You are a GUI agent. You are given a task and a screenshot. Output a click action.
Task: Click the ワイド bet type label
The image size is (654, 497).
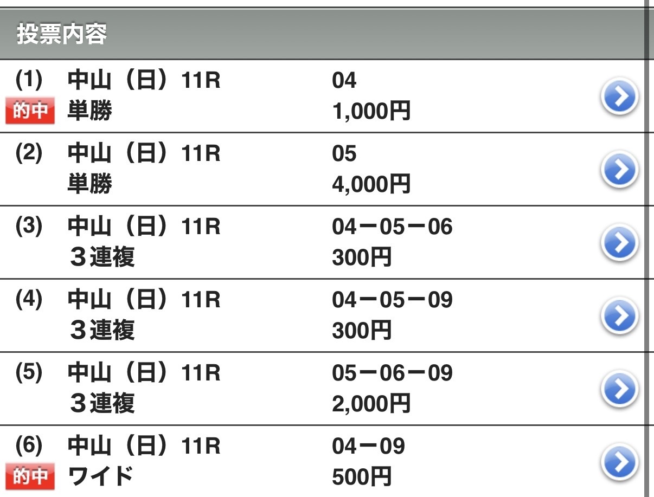pos(100,477)
